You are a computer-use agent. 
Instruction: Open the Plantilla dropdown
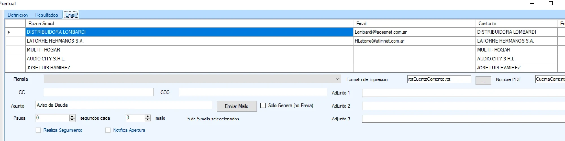point(192,79)
